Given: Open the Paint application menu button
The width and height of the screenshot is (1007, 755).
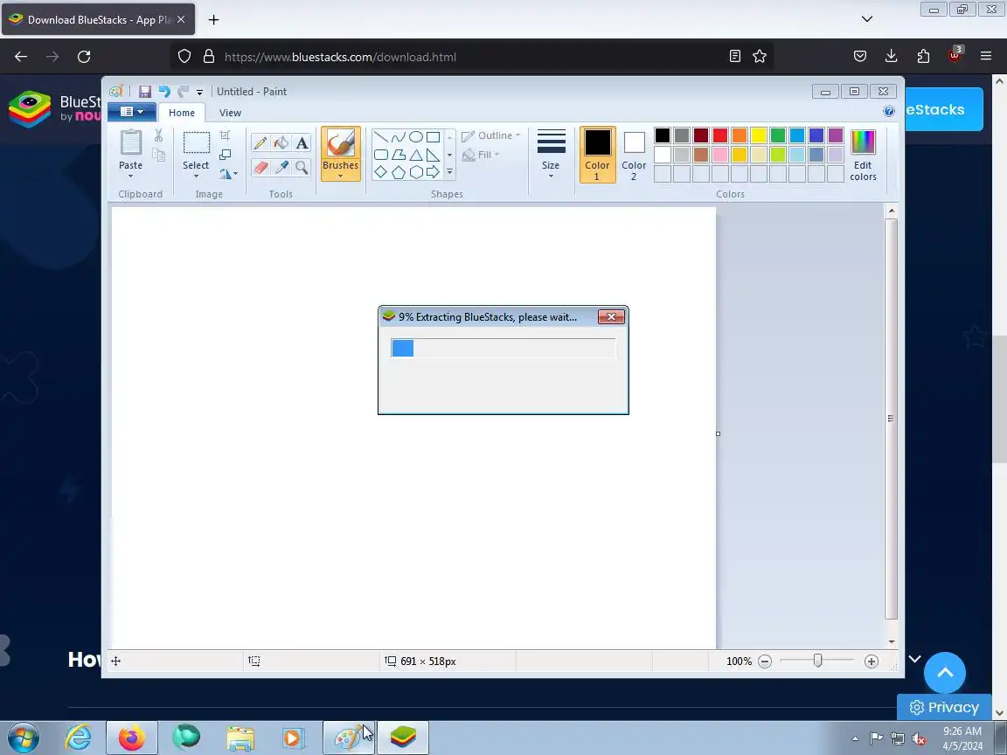Looking at the screenshot, I should [132, 112].
